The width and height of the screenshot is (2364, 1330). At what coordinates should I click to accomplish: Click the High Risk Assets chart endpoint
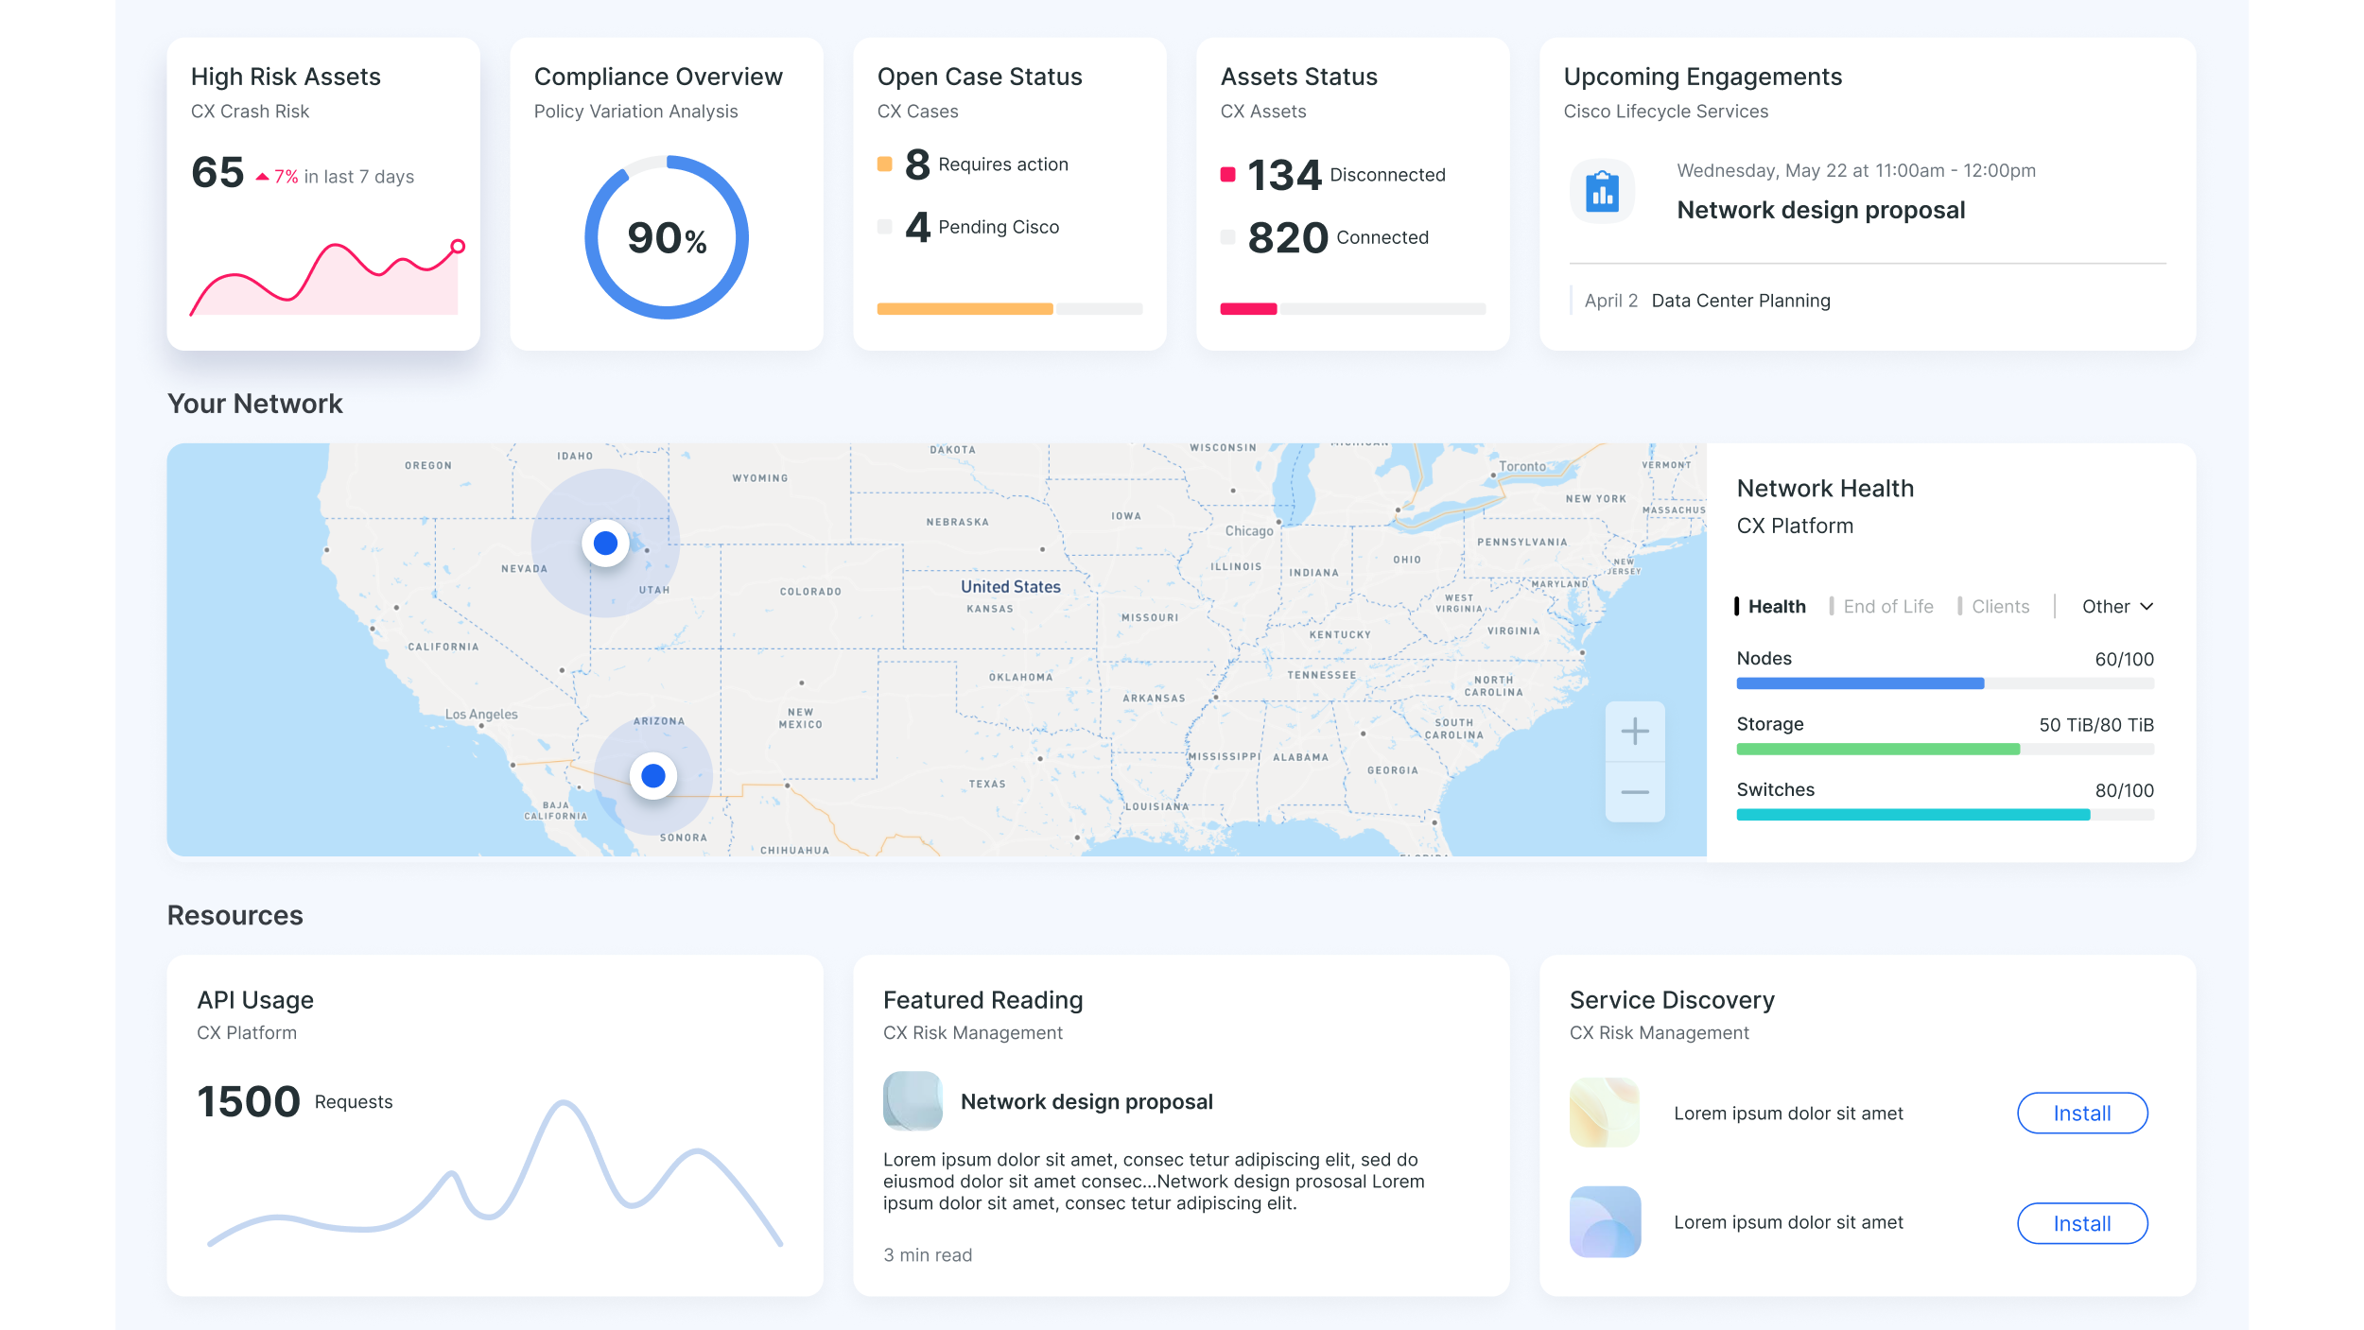click(x=458, y=246)
